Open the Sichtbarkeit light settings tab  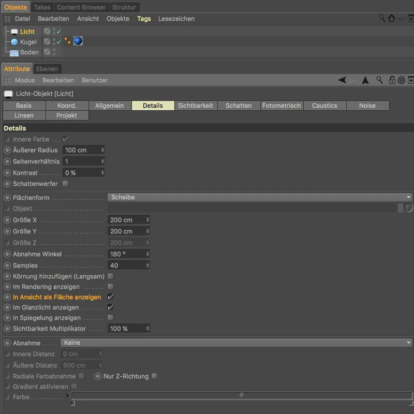click(x=196, y=106)
